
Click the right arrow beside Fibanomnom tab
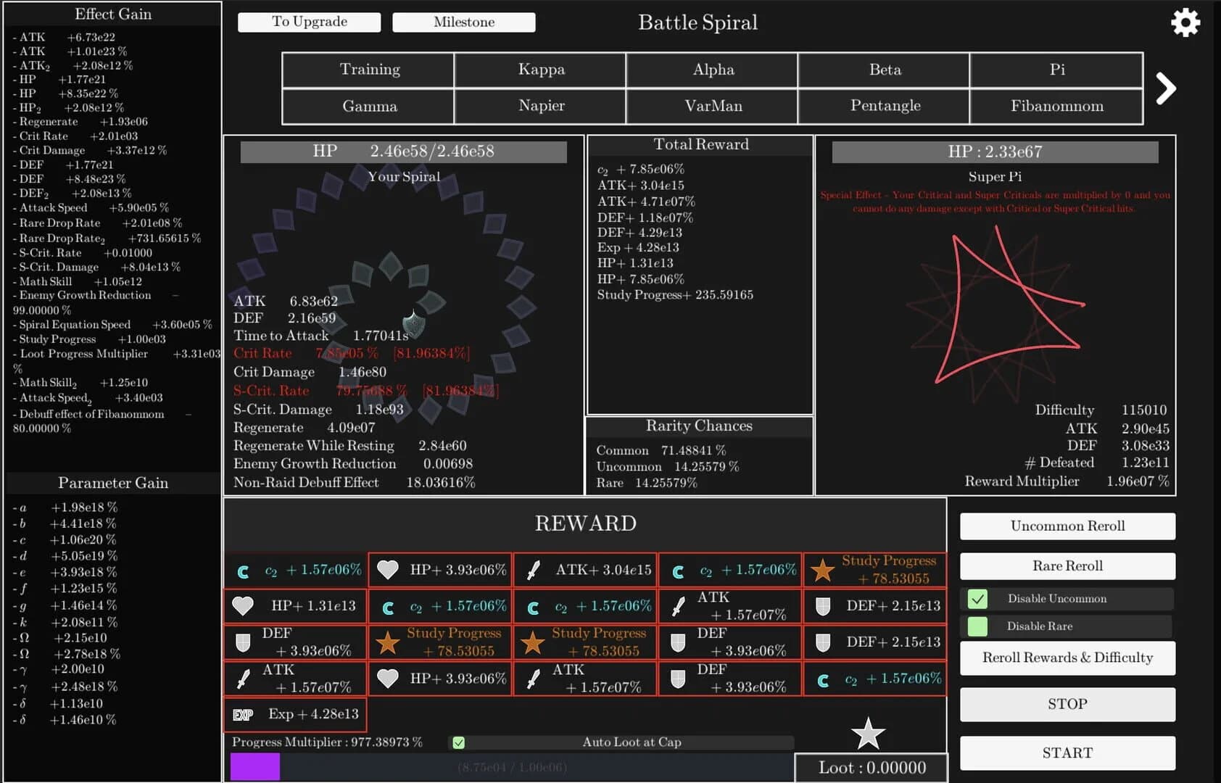tap(1166, 88)
